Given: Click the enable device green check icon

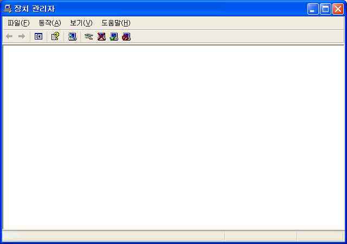Looking at the screenshot, I should [114, 36].
